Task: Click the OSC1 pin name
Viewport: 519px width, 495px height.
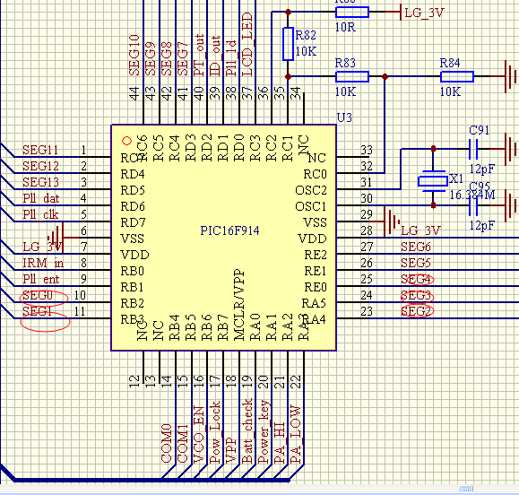Action: [311, 206]
